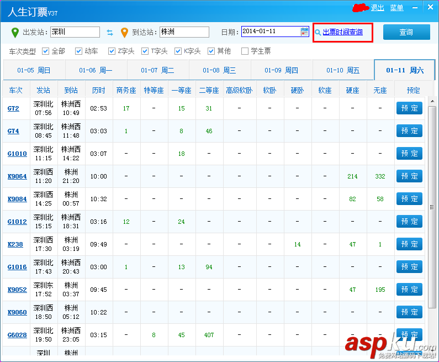Screen dimensions: 439x362
Task: Book train G1010 with 预定 button
Action: [409, 154]
